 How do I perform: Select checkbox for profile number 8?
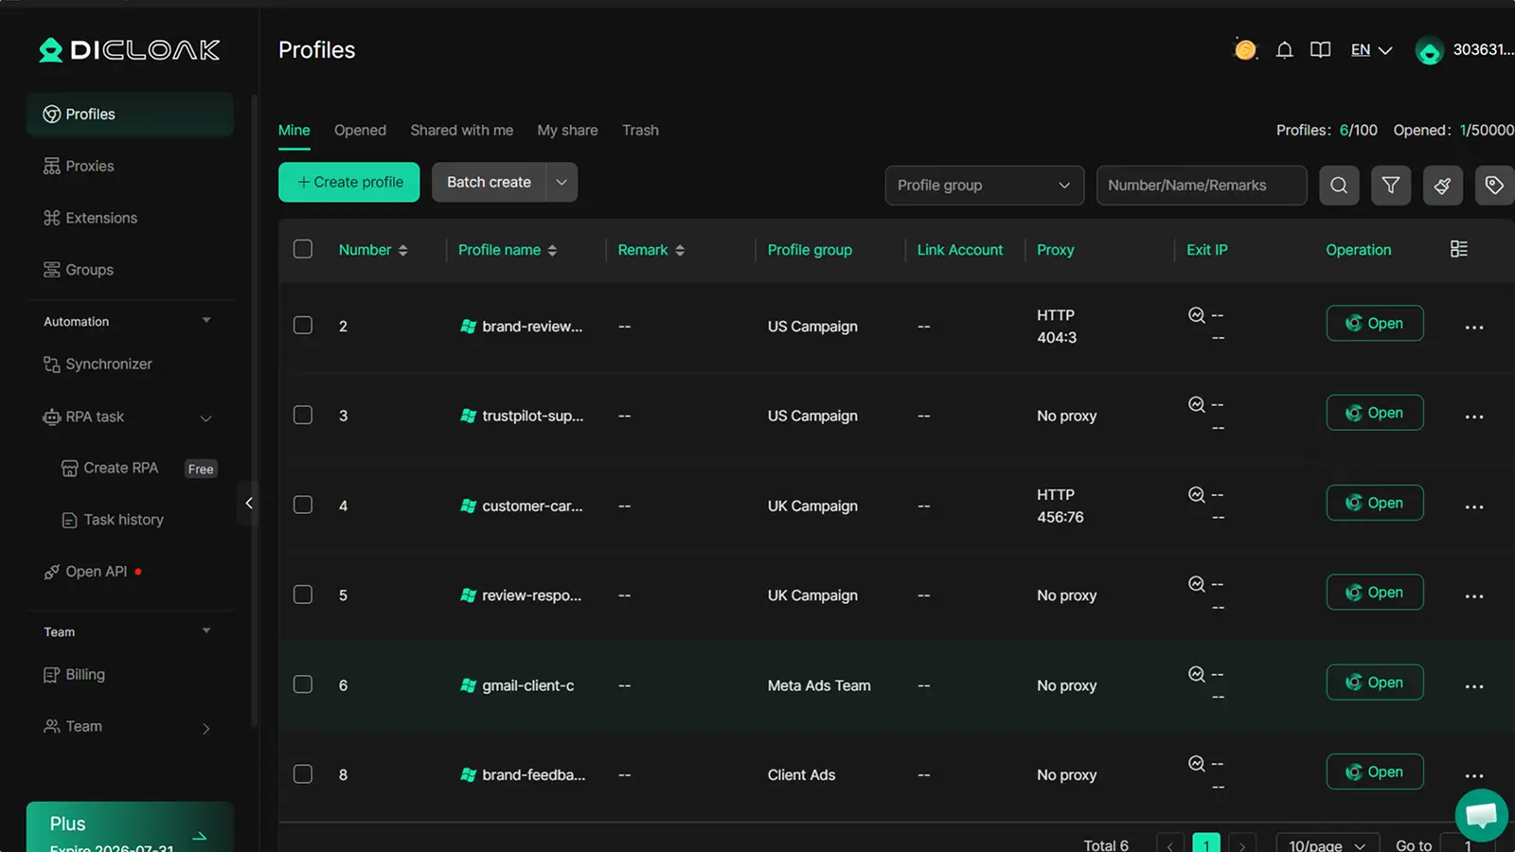tap(303, 773)
